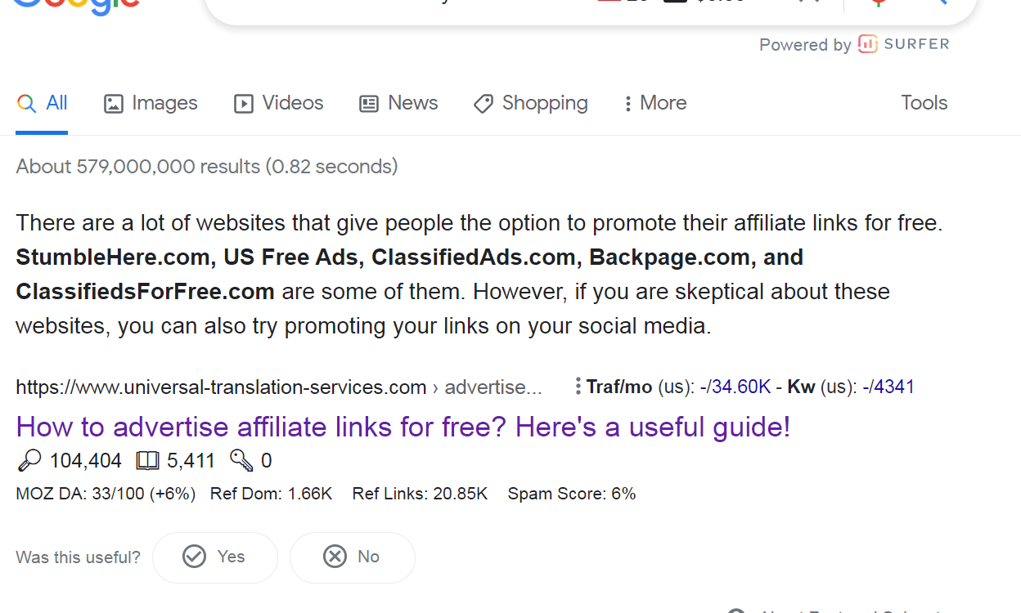
Task: Switch to the Videos tab
Action: click(279, 103)
